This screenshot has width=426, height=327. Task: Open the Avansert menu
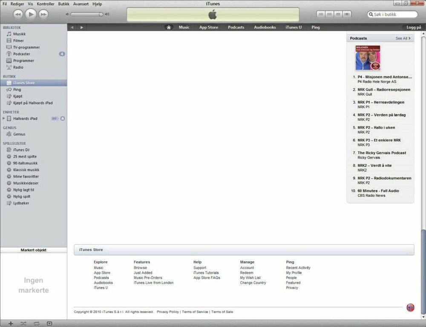pos(81,4)
